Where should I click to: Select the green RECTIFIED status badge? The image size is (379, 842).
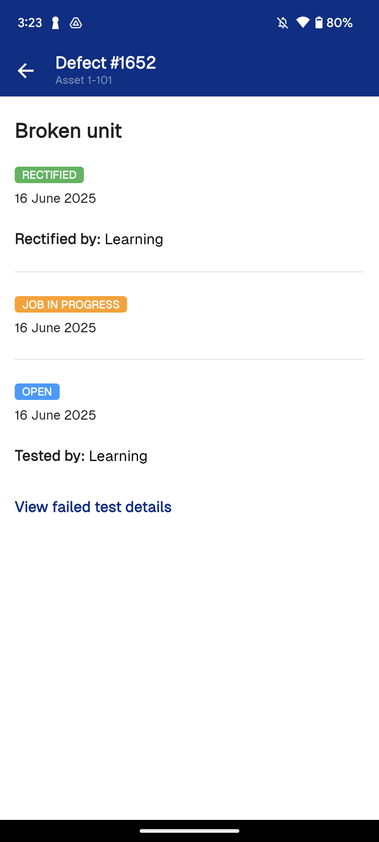(49, 175)
